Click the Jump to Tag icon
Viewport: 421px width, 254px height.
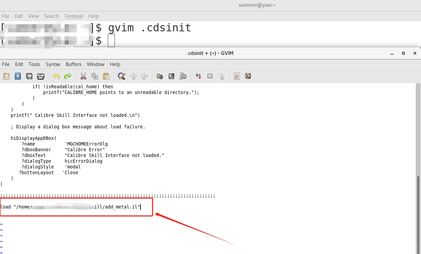[x=221, y=76]
